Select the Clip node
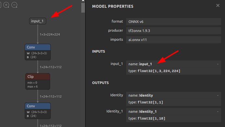This screenshot has height=127, width=225. [38, 81]
